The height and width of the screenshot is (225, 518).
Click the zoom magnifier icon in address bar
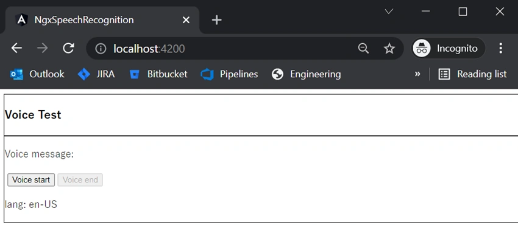(x=363, y=49)
